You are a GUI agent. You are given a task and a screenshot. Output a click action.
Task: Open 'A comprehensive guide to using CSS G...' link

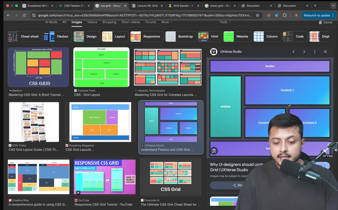[x=38, y=205]
